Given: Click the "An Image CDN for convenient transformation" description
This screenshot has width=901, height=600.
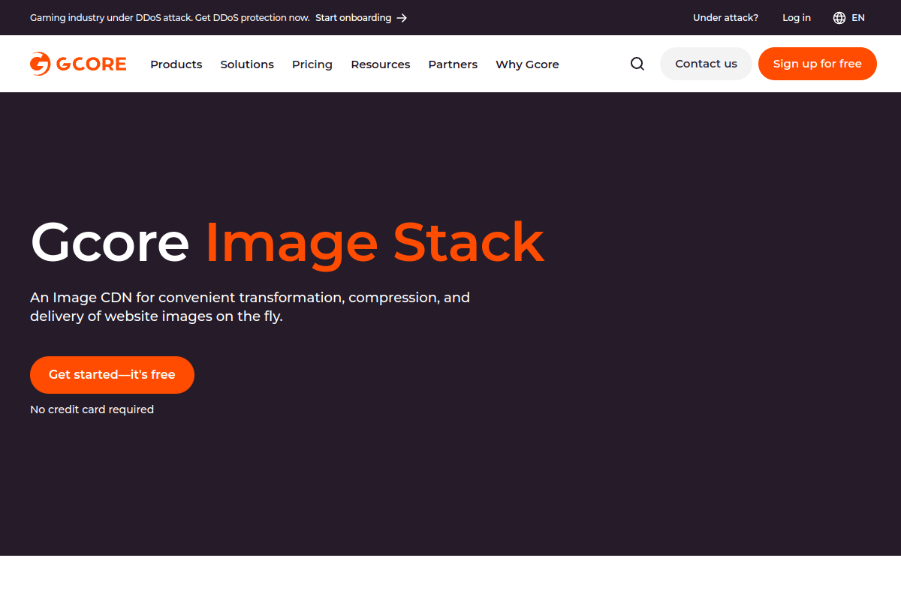Looking at the screenshot, I should [250, 307].
